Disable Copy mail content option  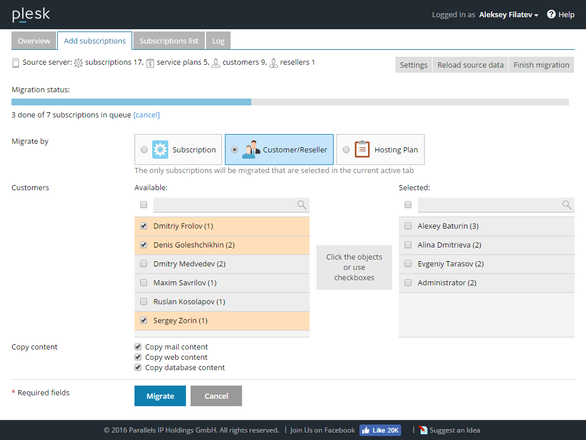click(138, 347)
